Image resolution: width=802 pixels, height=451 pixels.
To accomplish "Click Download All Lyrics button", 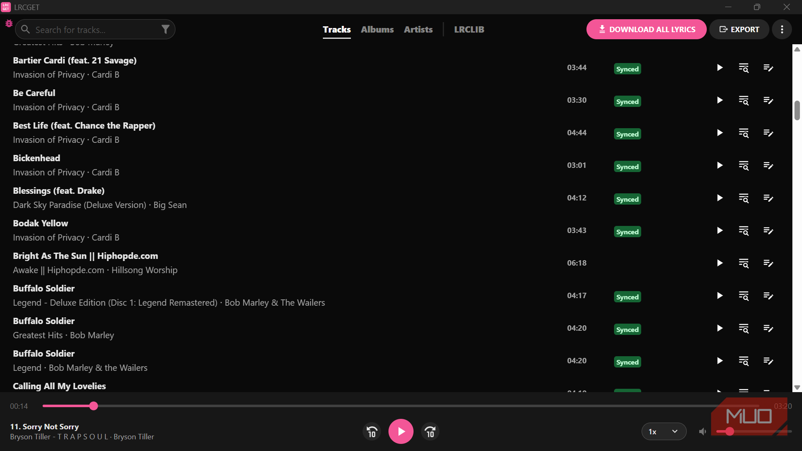I will coord(646,29).
